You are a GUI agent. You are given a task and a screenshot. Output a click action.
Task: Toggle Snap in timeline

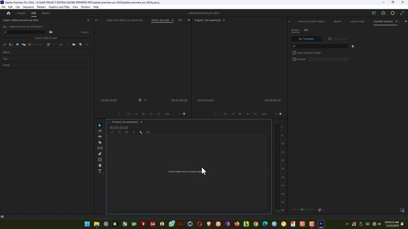point(119,132)
